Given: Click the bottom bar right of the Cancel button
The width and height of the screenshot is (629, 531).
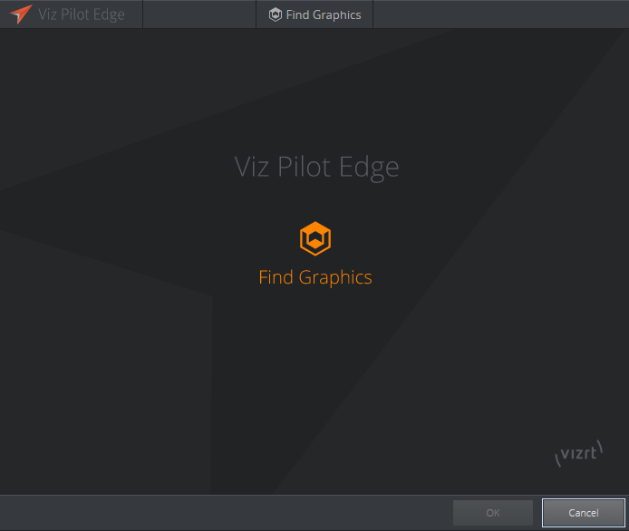Looking at the screenshot, I should pyautogui.click(x=626, y=513).
